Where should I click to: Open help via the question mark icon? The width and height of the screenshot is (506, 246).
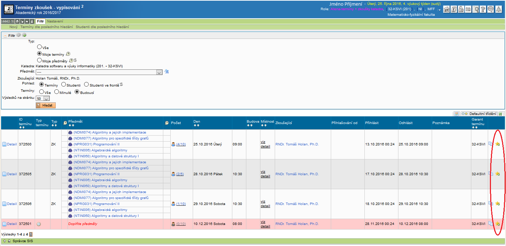pyautogui.click(x=483, y=9)
